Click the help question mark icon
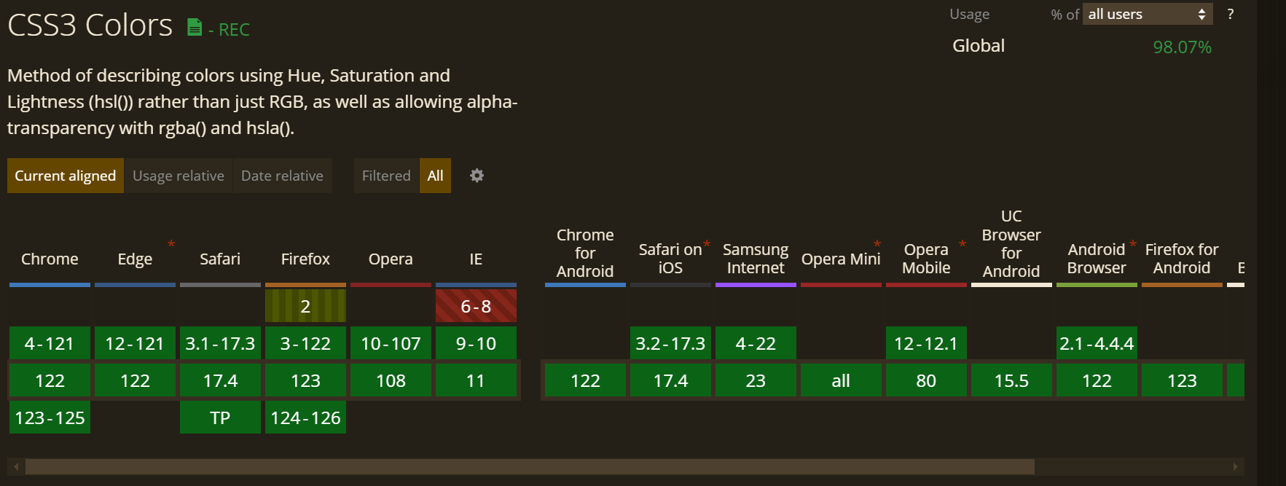The width and height of the screenshot is (1286, 486). (x=1231, y=14)
